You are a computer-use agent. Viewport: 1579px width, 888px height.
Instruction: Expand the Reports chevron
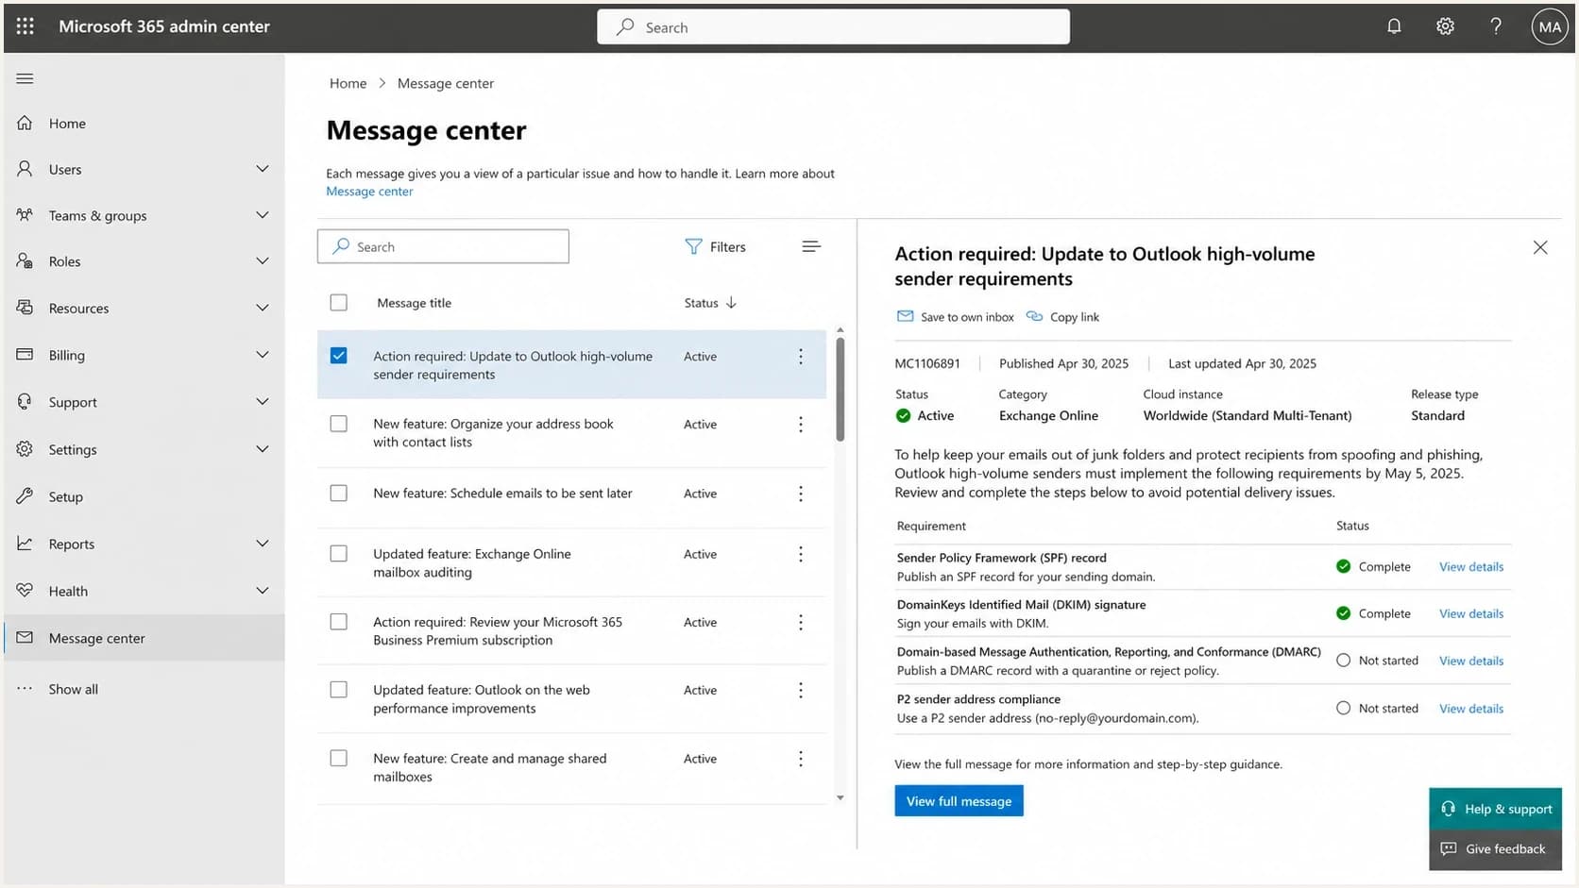[263, 544]
